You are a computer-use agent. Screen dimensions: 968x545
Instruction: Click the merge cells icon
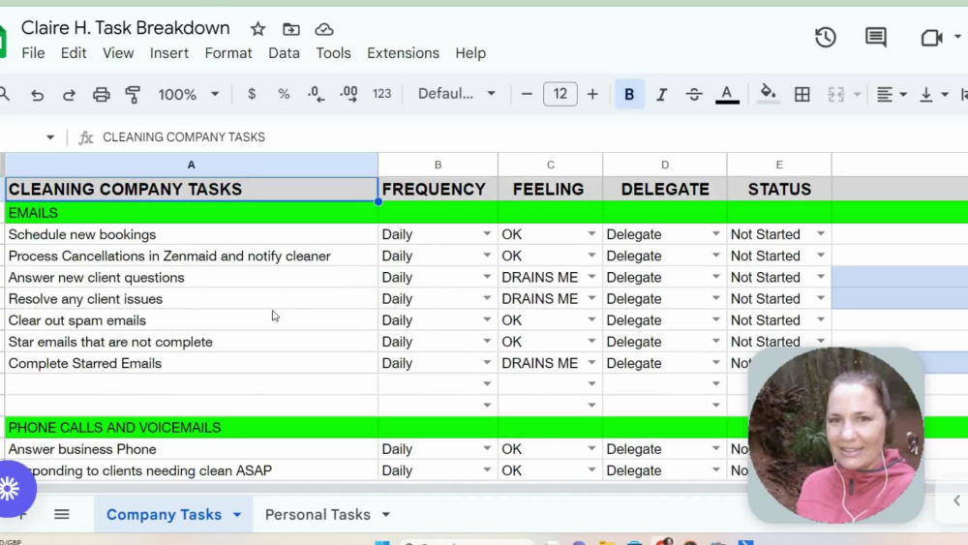click(836, 95)
